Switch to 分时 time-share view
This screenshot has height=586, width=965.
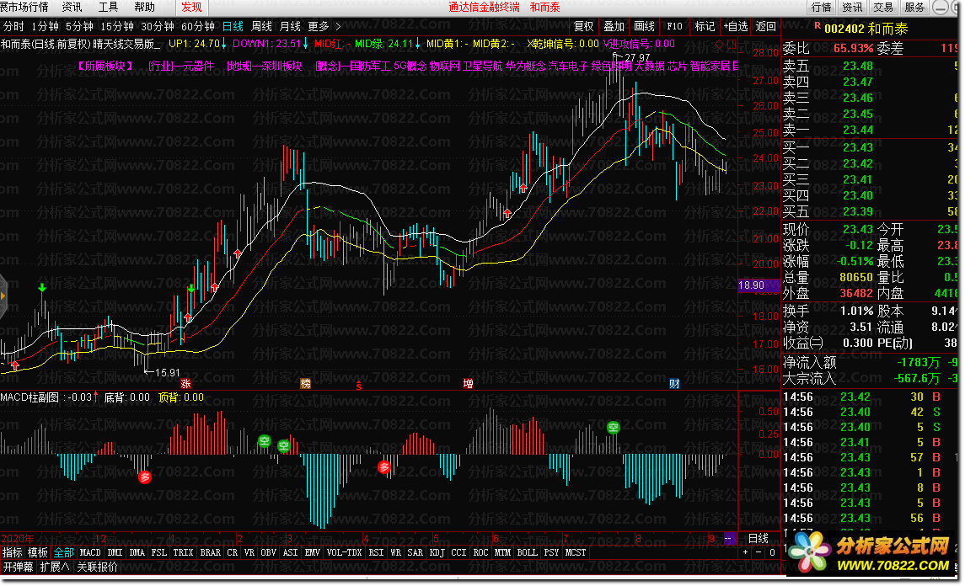pyautogui.click(x=13, y=26)
